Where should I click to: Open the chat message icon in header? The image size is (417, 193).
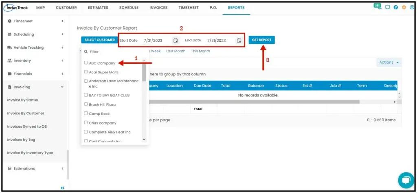pos(388,7)
